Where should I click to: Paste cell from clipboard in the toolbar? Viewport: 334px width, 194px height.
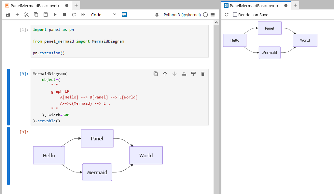46,15
